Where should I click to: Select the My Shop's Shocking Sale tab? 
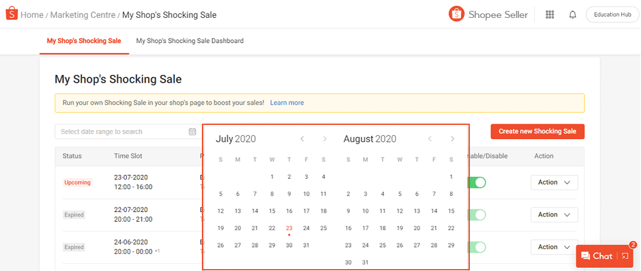(83, 41)
